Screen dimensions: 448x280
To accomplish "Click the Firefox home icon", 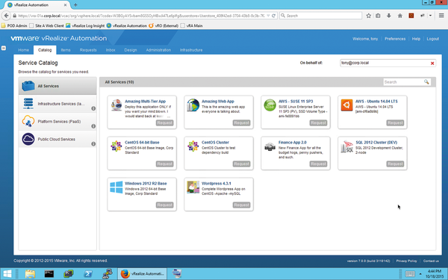I will pos(400,16).
